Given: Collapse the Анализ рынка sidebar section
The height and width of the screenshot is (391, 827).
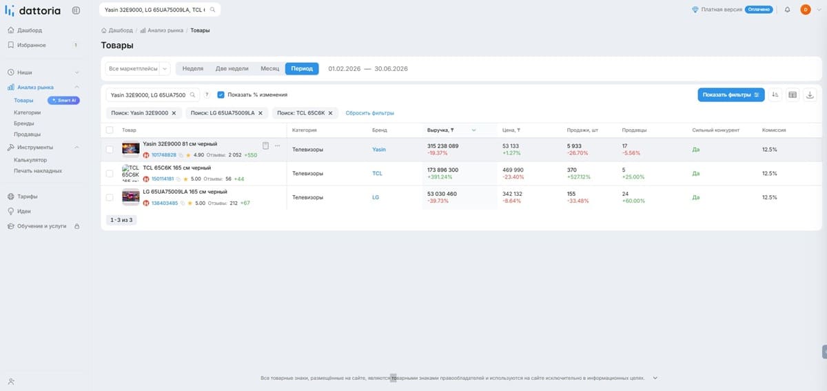Looking at the screenshot, I should tap(76, 88).
